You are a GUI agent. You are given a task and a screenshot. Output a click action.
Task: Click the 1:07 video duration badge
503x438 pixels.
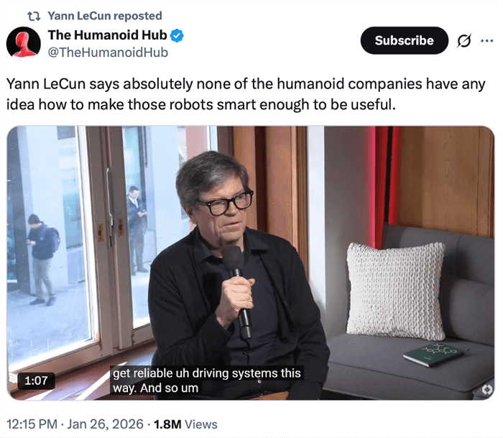point(35,380)
